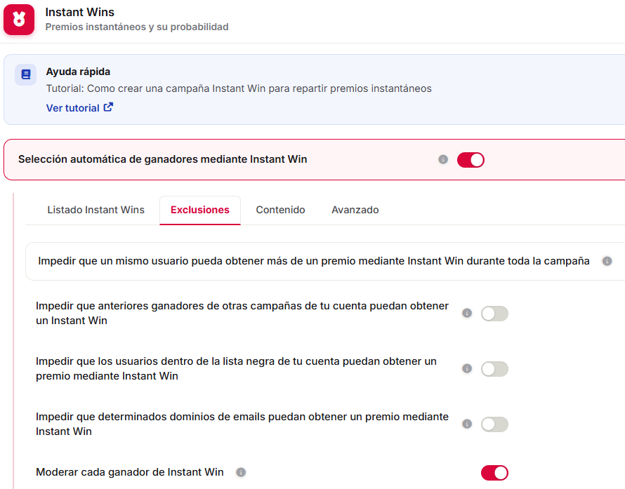This screenshot has height=489, width=625.
Task: Click info icon for dominios de emails option
Action: click(467, 424)
